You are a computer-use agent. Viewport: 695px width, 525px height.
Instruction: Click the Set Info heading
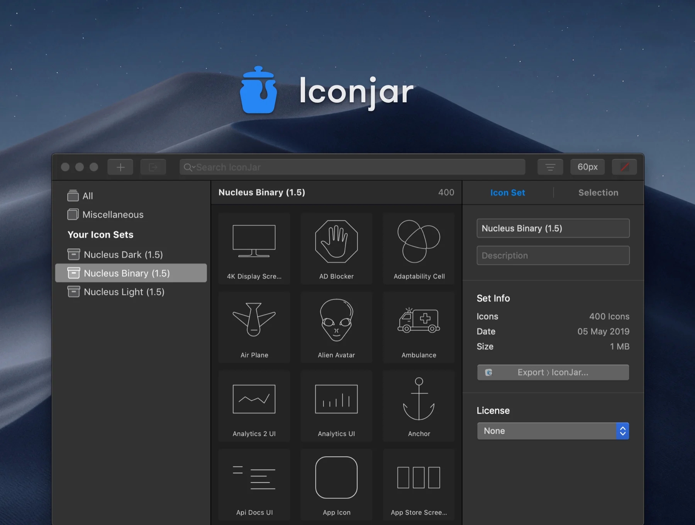tap(493, 298)
